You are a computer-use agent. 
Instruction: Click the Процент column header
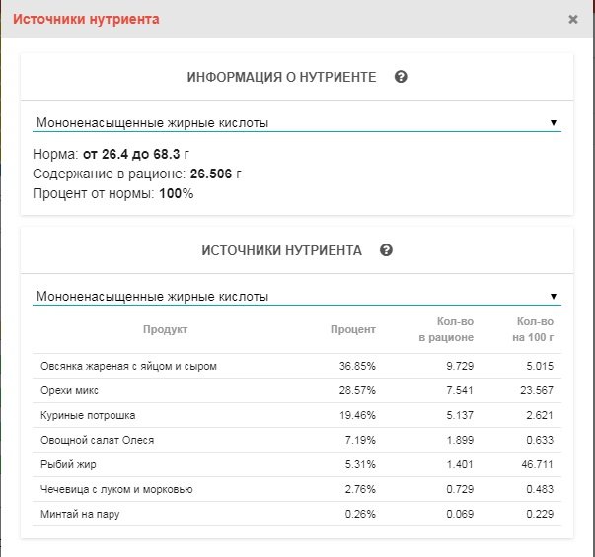click(352, 329)
